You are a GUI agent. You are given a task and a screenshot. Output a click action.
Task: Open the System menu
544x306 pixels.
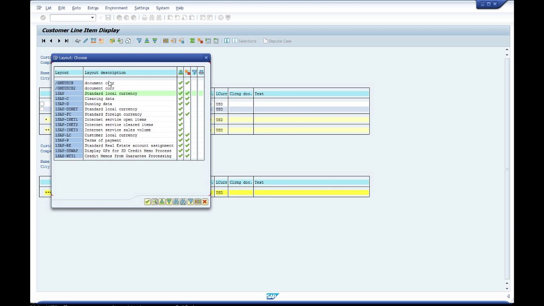coord(162,8)
